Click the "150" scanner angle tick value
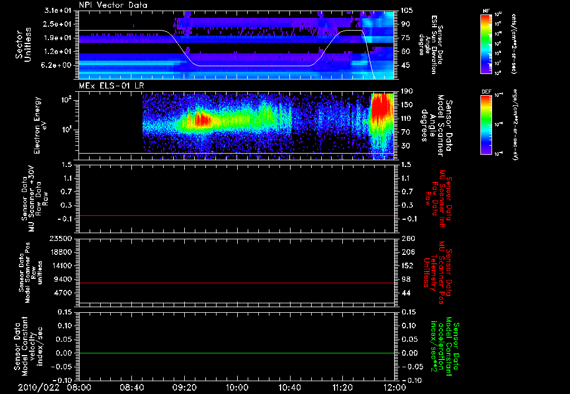The height and width of the screenshot is (394, 570). 407,105
